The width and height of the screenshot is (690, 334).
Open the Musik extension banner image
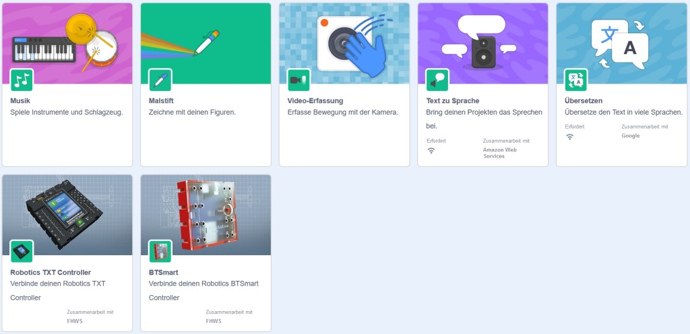67,44
